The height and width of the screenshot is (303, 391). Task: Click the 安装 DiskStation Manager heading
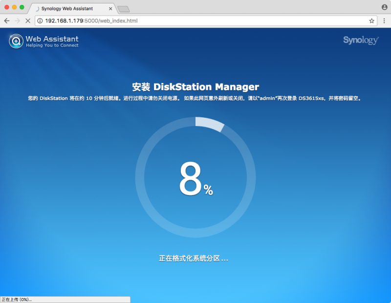pyautogui.click(x=195, y=87)
